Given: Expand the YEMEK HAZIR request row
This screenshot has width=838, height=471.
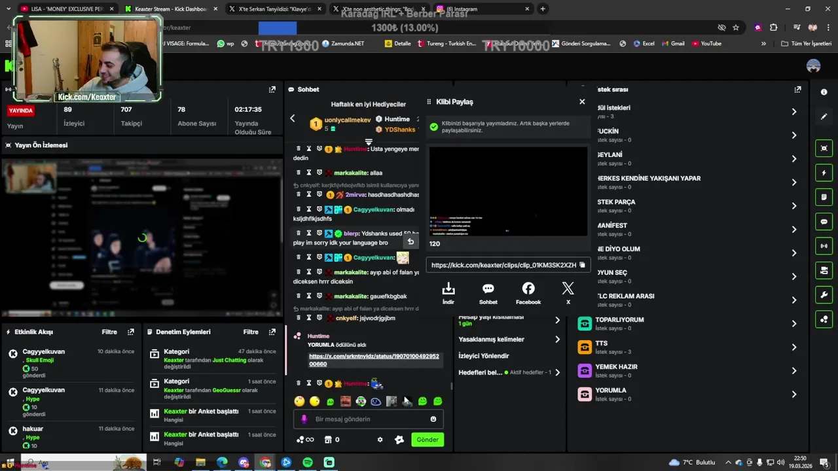Looking at the screenshot, I should 793,371.
